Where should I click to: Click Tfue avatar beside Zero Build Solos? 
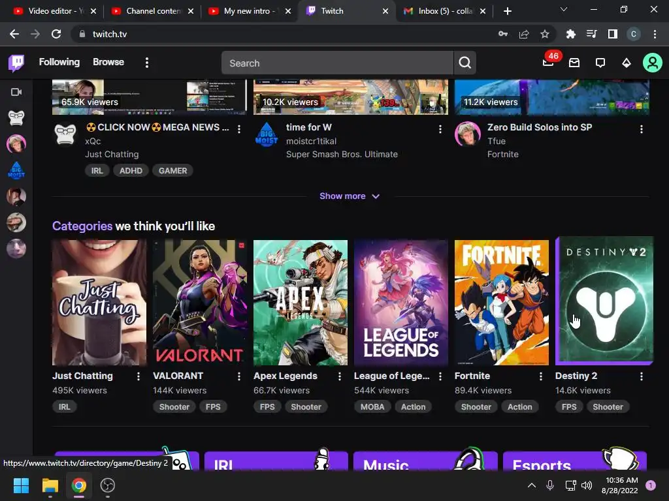pos(468,134)
